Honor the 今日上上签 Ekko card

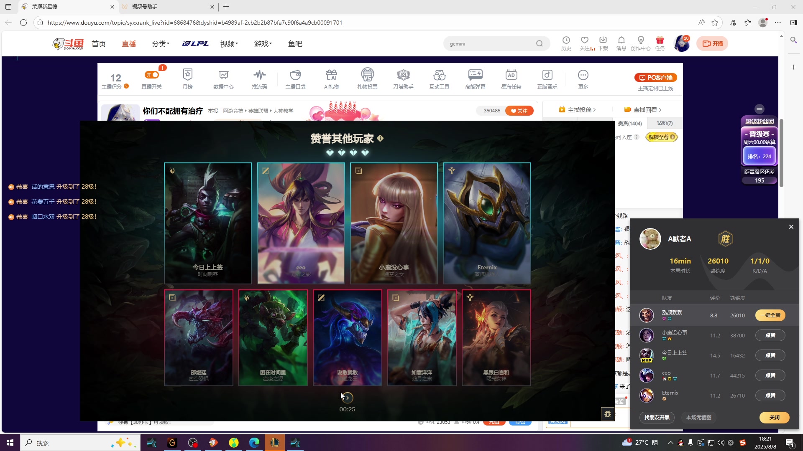(208, 223)
